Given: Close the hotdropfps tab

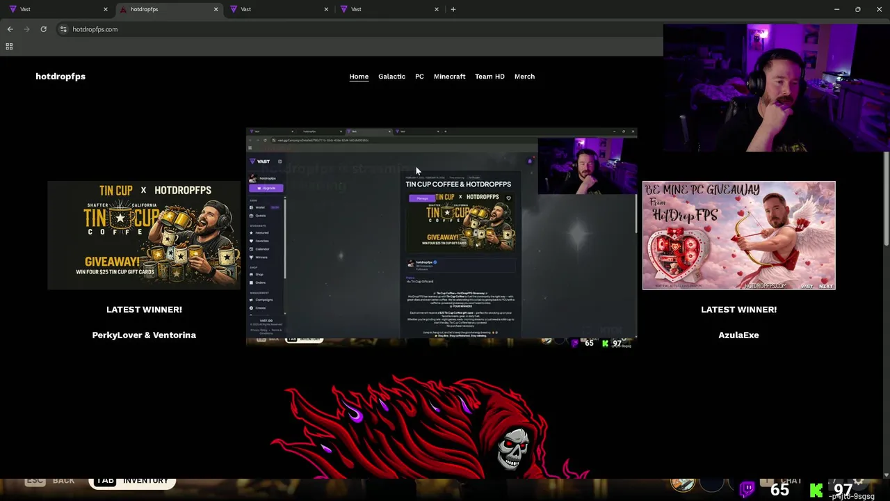Looking at the screenshot, I should click(216, 9).
